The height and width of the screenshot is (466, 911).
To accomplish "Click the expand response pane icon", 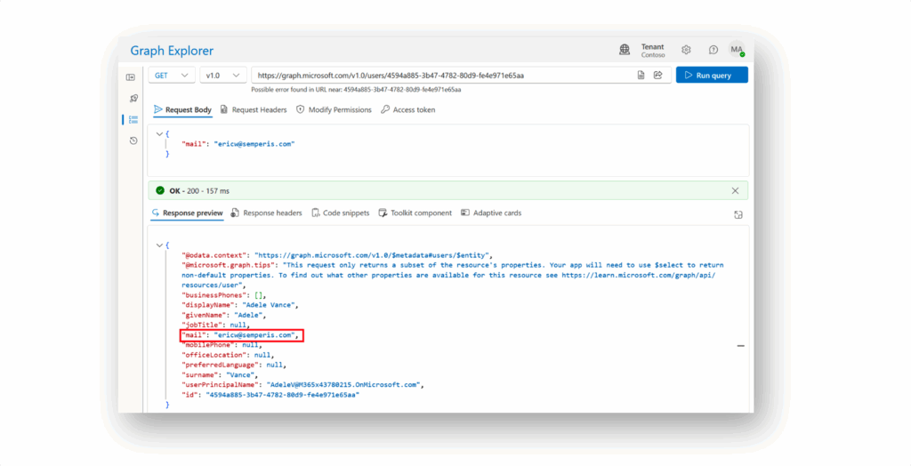I will point(738,215).
